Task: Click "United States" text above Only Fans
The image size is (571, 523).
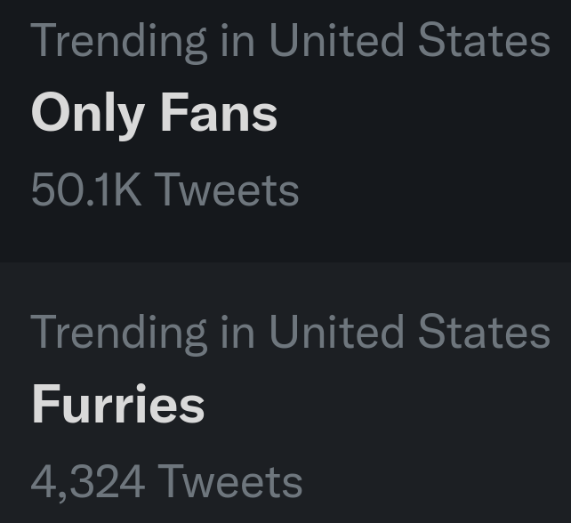Action: tap(409, 40)
